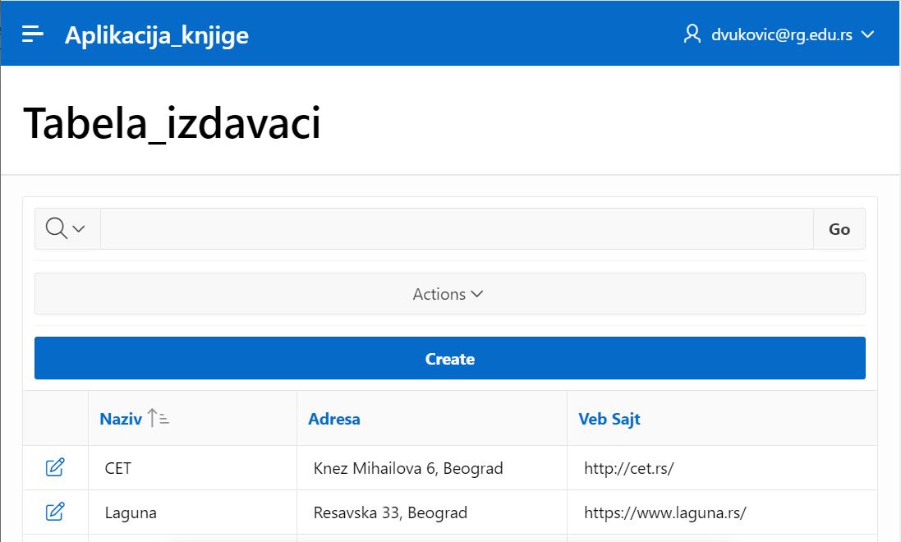This screenshot has width=901, height=542.
Task: Click the http://cet.rs/ website cell
Action: tap(628, 469)
